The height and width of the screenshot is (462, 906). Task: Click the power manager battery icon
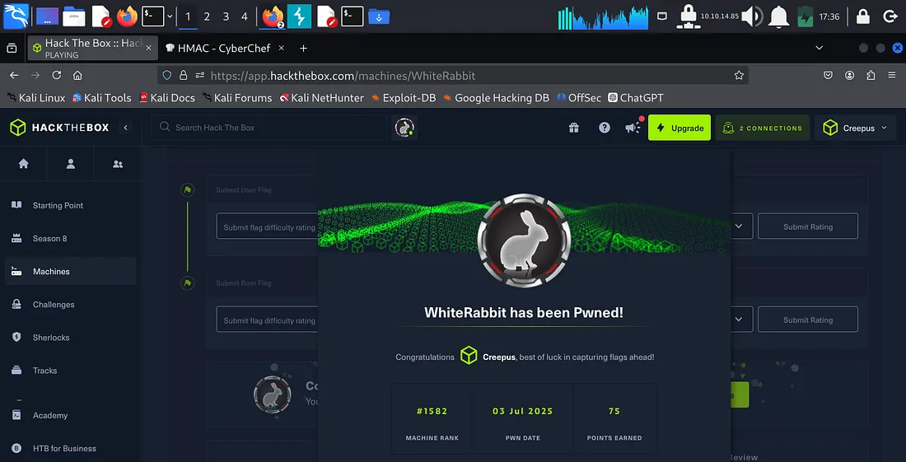click(805, 16)
